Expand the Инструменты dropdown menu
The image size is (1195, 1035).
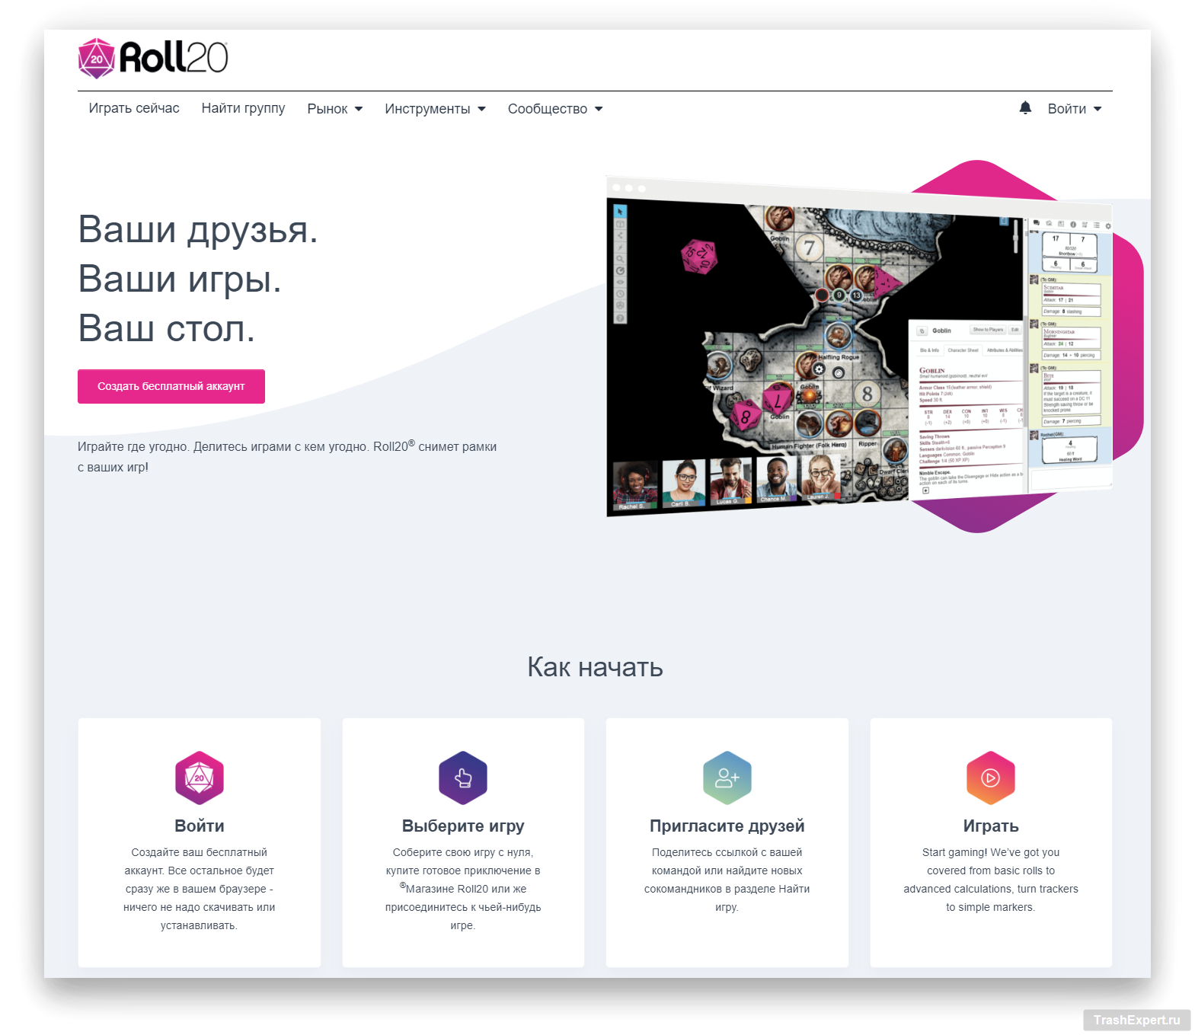pyautogui.click(x=435, y=109)
